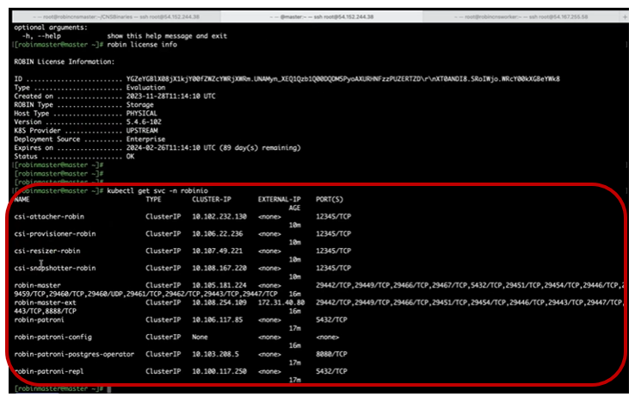Click the 8080/TCP port of postgres-operator
The width and height of the screenshot is (641, 403).
pyautogui.click(x=331, y=354)
